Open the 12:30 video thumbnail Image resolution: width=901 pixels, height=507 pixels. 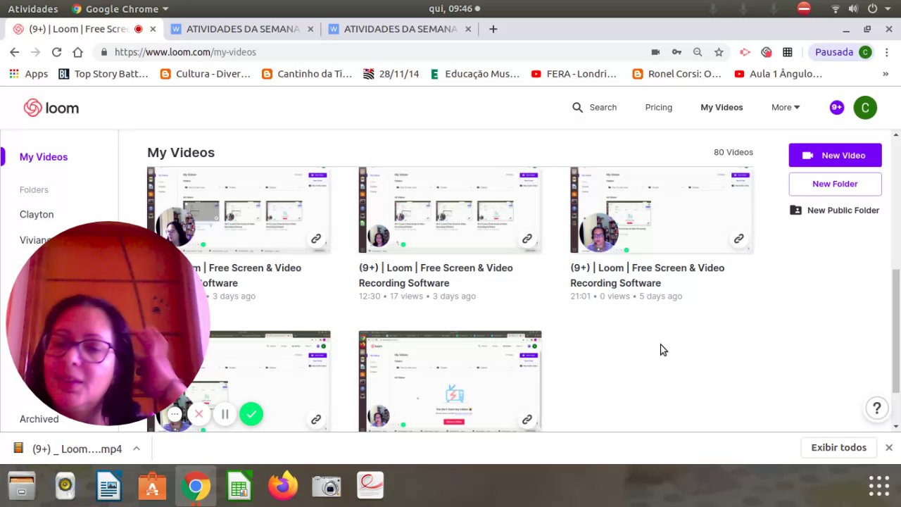[x=450, y=210]
